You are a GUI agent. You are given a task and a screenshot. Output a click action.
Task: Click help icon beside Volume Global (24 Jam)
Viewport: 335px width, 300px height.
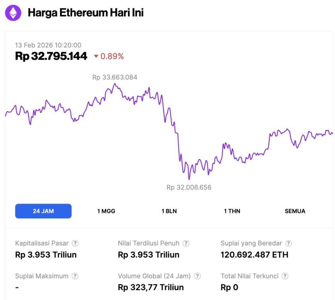tap(197, 276)
